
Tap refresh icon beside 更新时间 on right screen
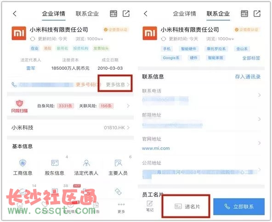[164, 39]
